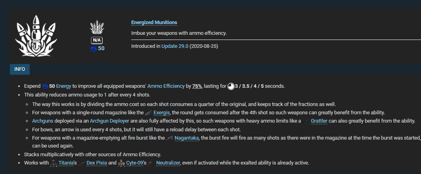Click the energy icon in Expend 50 Energy
The width and height of the screenshot is (421, 174).
pyautogui.click(x=45, y=86)
